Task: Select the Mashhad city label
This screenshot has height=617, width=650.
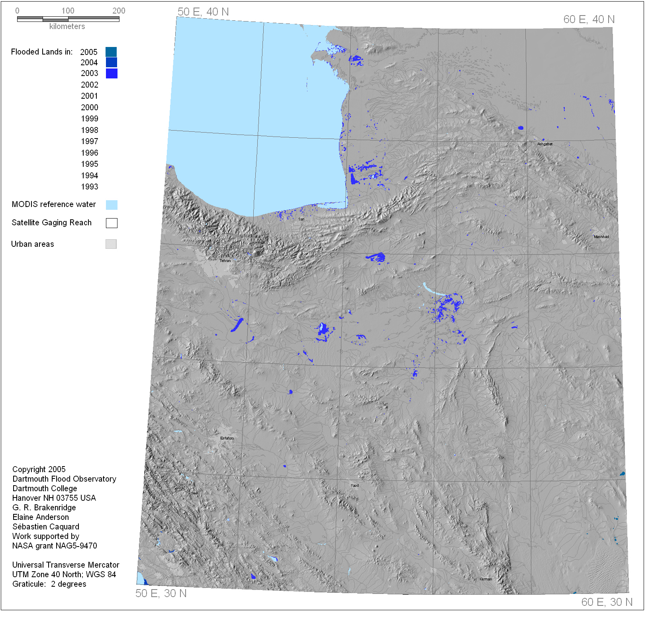Action: pos(601,237)
